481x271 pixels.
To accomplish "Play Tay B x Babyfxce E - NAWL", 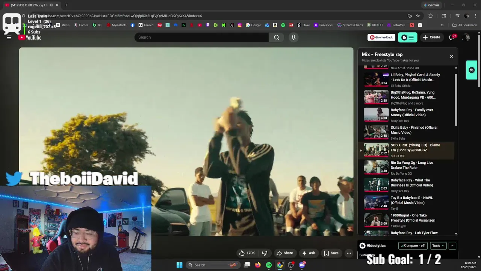I will tap(406, 202).
